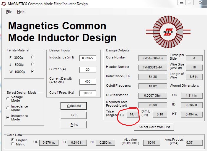This screenshot has height=151, width=207.
Task: Click Core Number value ZW-42206-TC
Action: click(153, 58)
